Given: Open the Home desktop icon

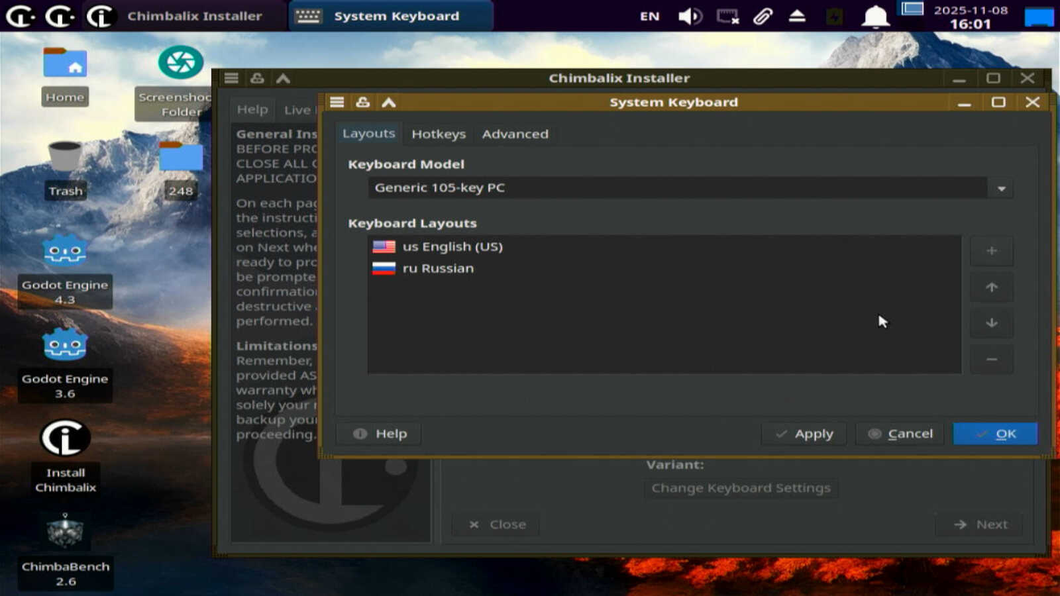Looking at the screenshot, I should point(65,76).
